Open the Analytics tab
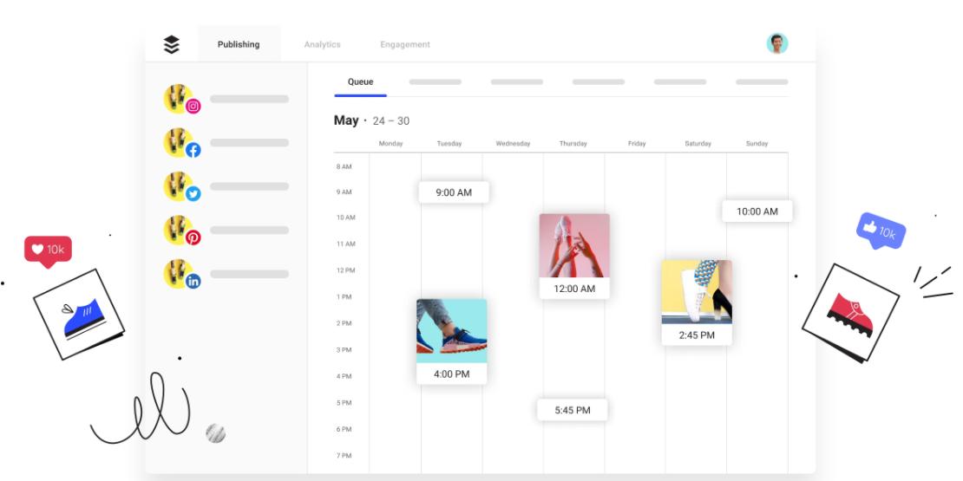This screenshot has height=481, width=963. [x=322, y=44]
